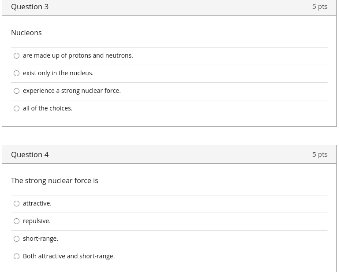Click the '5 pts' label of Question 3

[320, 7]
